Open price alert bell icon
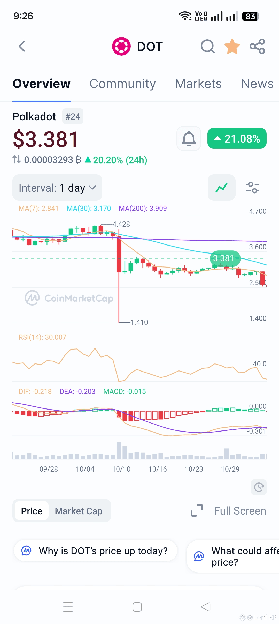The height and width of the screenshot is (624, 279). pyautogui.click(x=189, y=138)
